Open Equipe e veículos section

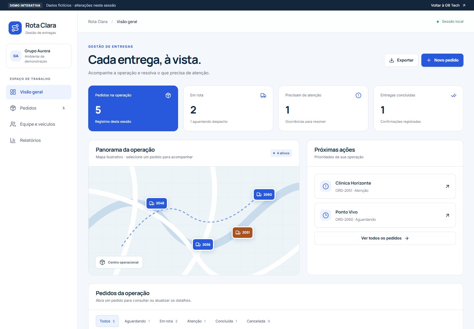click(x=39, y=124)
